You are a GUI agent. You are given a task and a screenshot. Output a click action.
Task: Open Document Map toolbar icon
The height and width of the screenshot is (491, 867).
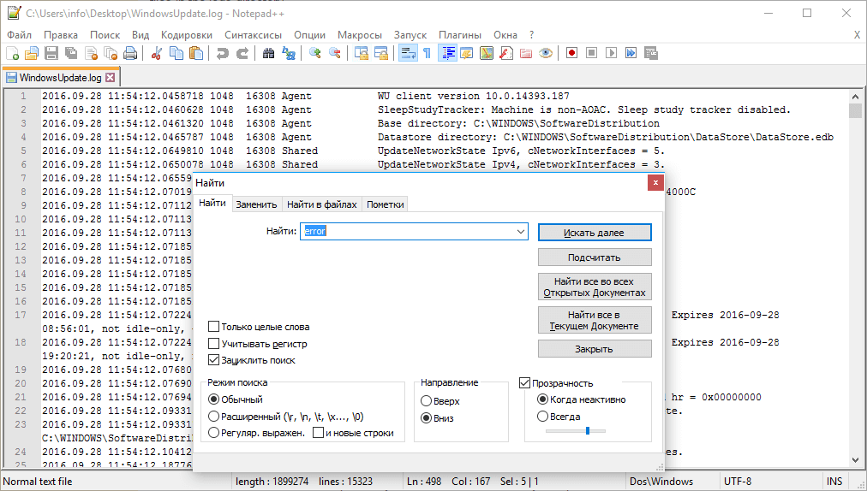pos(487,54)
